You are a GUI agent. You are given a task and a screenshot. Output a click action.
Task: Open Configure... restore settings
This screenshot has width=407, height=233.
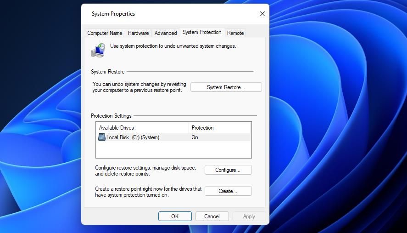click(228, 170)
